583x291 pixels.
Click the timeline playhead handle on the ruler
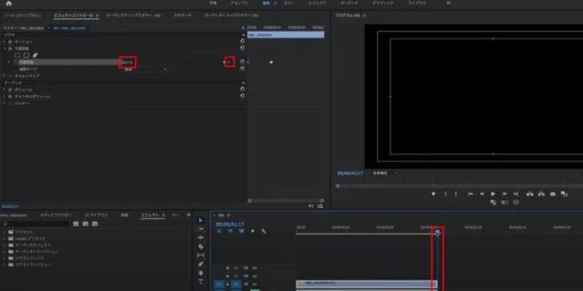point(438,232)
